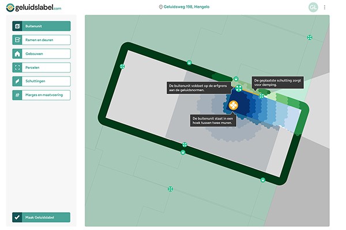Choose the Percelen parcel icon
The width and height of the screenshot is (346, 230).
click(x=17, y=68)
